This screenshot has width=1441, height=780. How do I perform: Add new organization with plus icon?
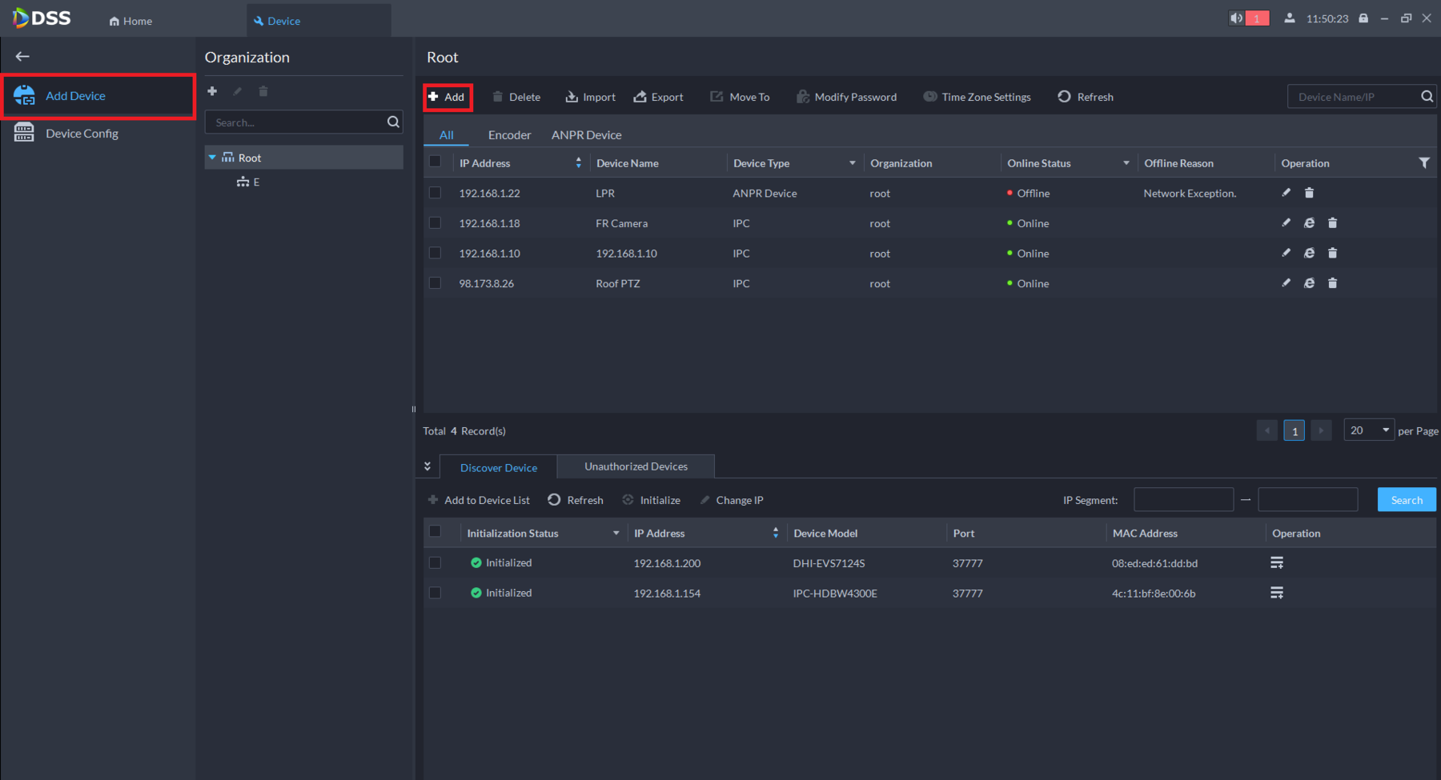pos(212,91)
